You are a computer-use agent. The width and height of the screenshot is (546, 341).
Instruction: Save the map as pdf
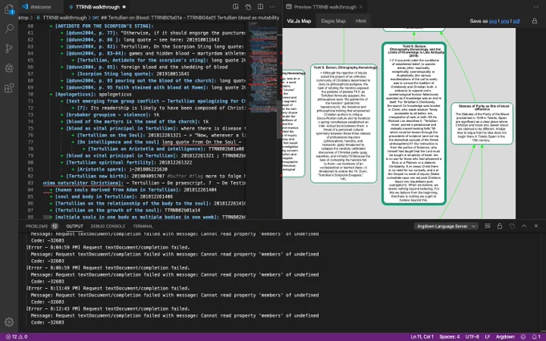516,21
